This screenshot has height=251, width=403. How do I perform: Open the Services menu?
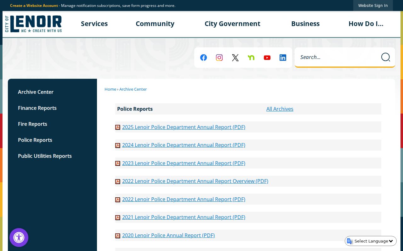tap(94, 24)
